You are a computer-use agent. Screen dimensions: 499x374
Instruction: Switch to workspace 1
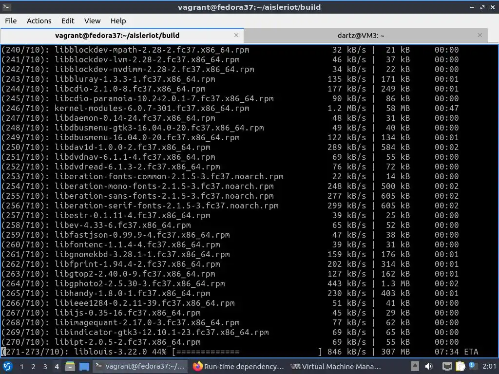(x=21, y=367)
